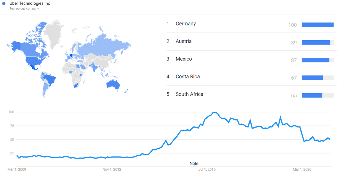Click Germany's interest bar showing 100
Viewport: 337px width, 178px height.
tap(317, 25)
